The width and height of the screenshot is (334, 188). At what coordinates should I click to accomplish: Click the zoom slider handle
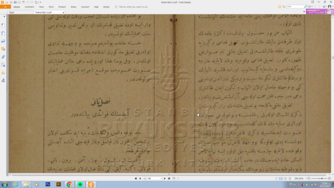(322, 179)
